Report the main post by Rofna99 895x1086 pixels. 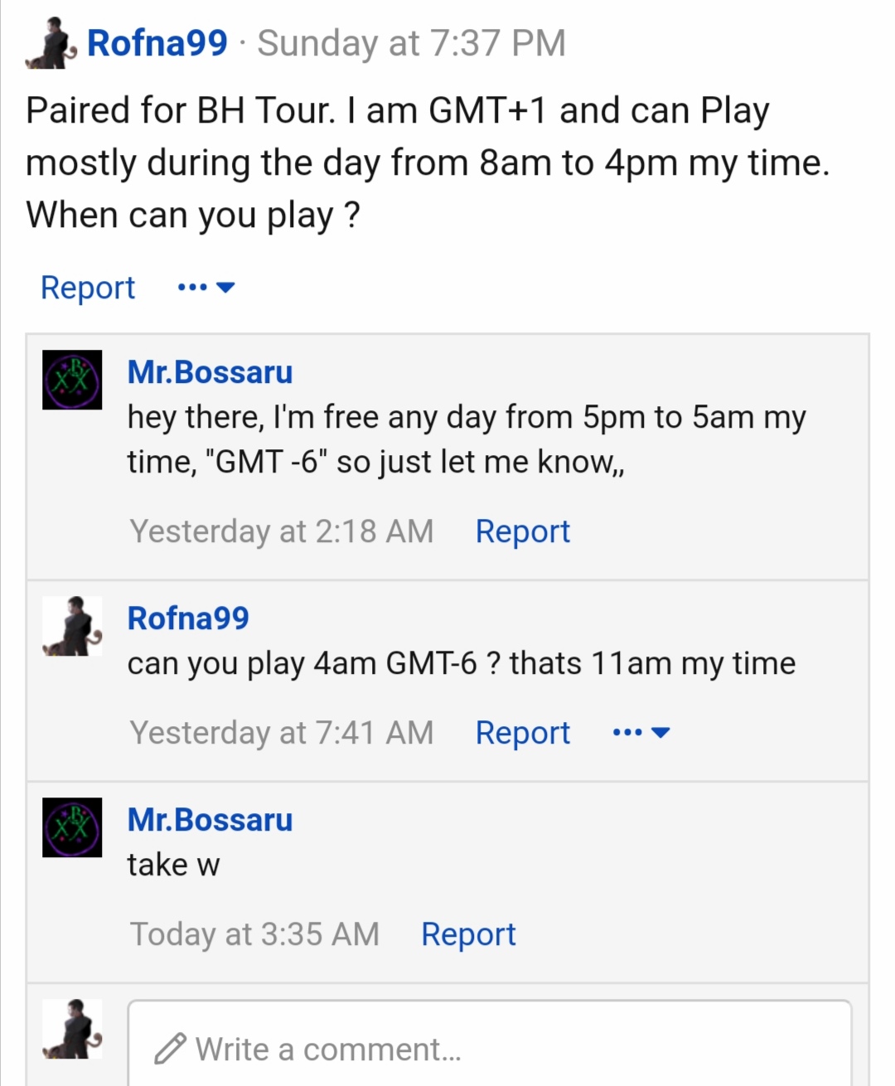click(88, 288)
